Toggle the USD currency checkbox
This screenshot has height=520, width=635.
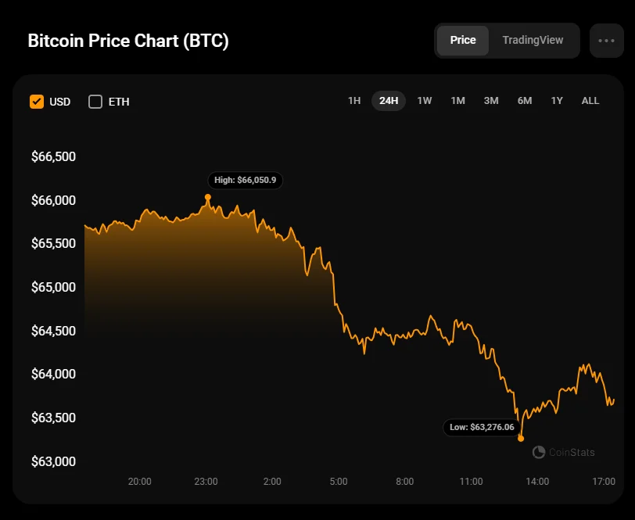click(37, 102)
